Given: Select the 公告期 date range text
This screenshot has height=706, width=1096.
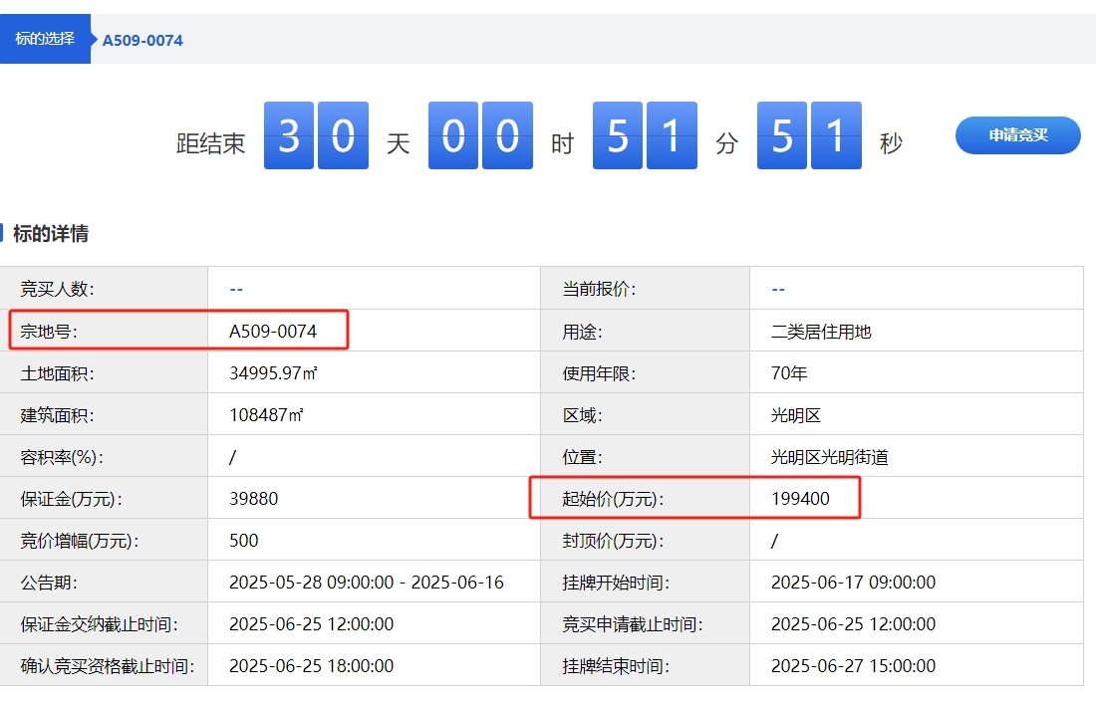Looking at the screenshot, I should (367, 583).
